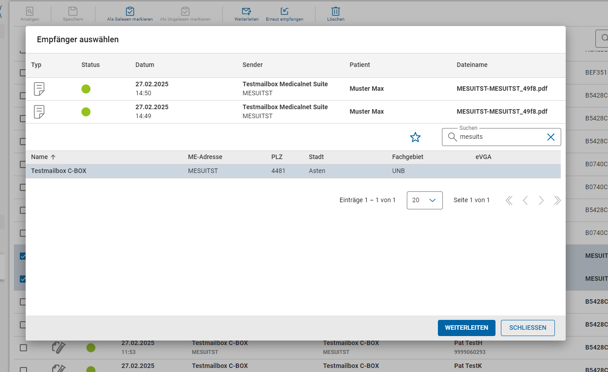The image size is (608, 372).
Task: Click the magnifier icon in Suchen field
Action: click(452, 137)
